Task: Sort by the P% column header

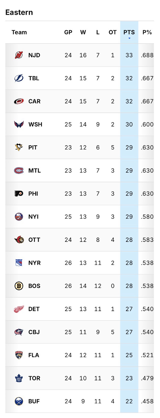Action: pyautogui.click(x=147, y=32)
